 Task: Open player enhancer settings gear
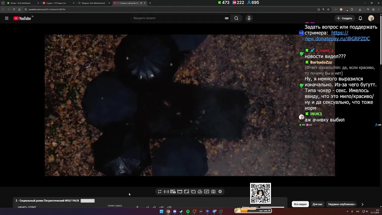(x=220, y=192)
